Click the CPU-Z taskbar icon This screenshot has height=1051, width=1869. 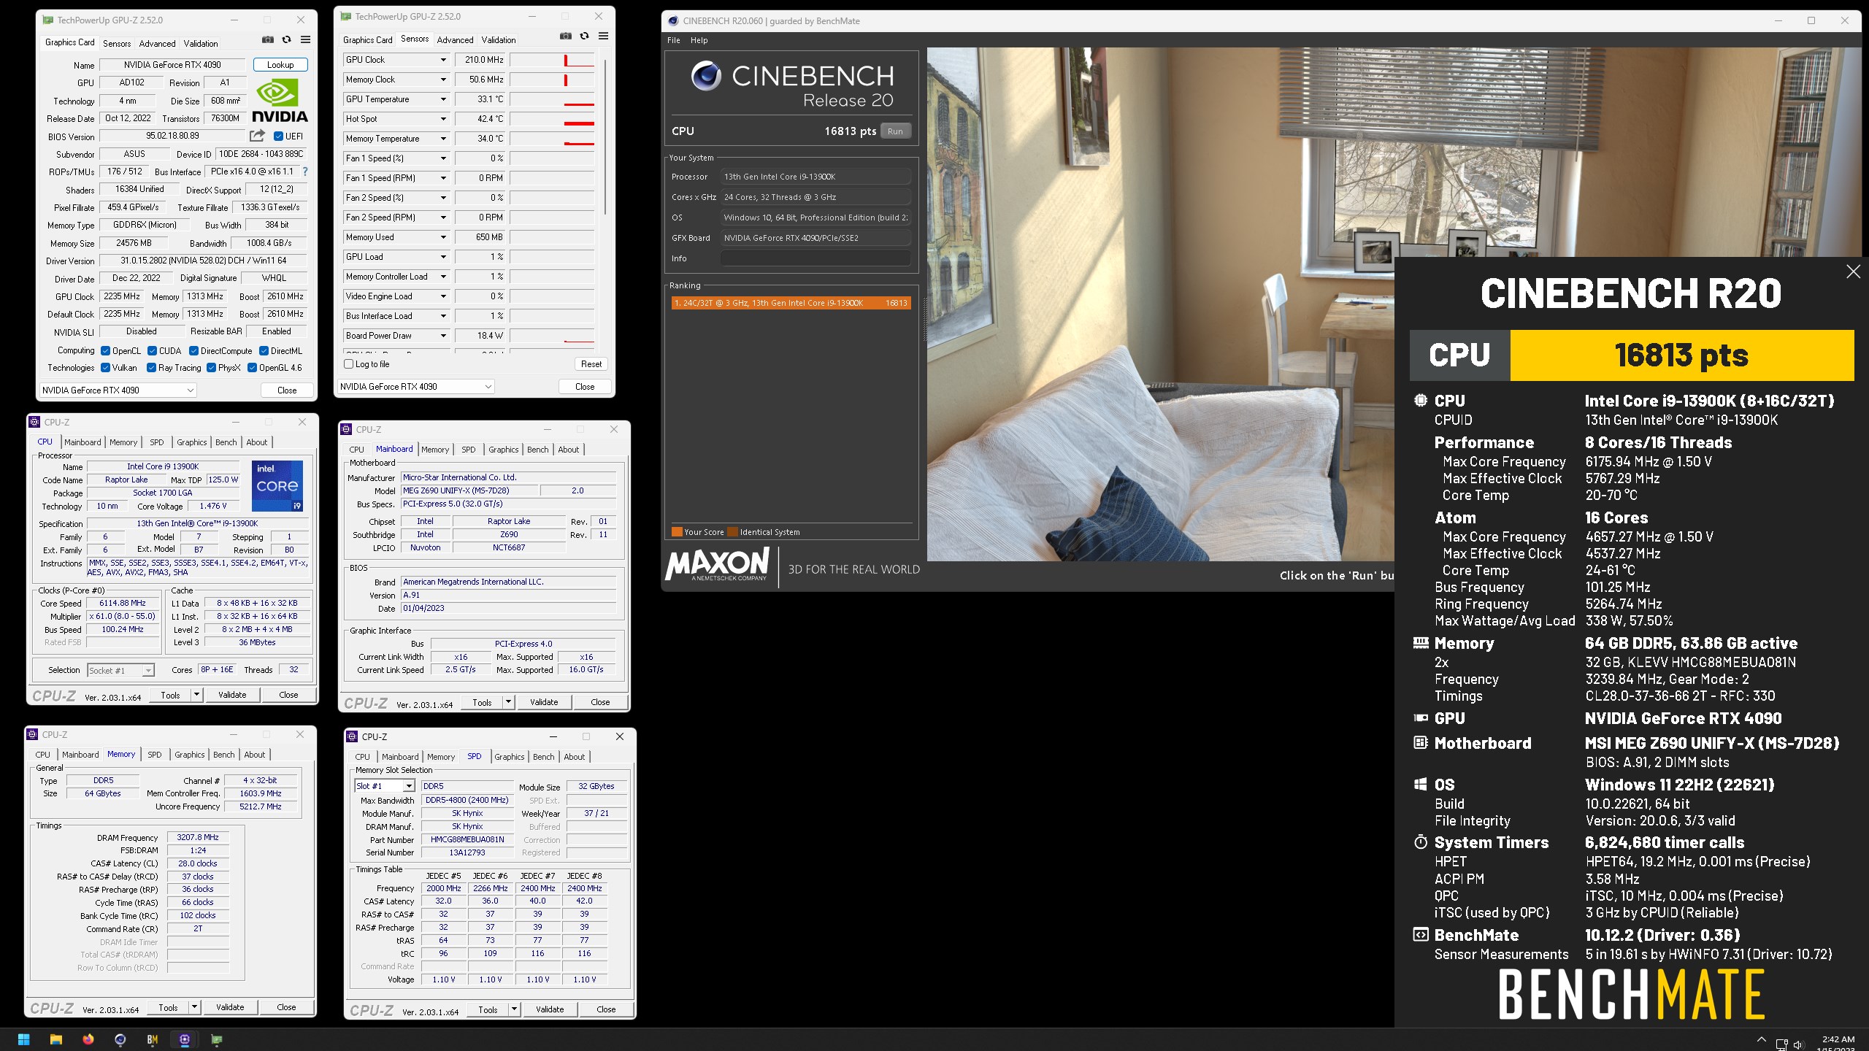point(185,1039)
